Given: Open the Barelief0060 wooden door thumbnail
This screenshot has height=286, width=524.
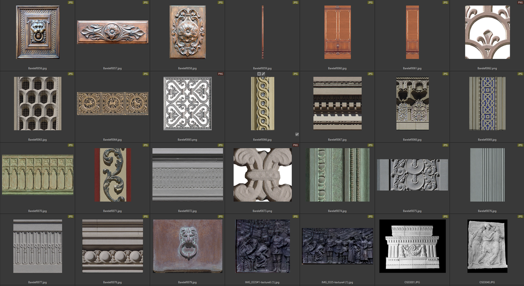Looking at the screenshot, I should pos(337,32).
